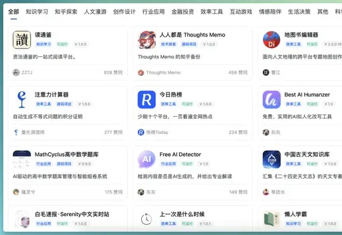Open the 上一次是什么时候 title
The width and height of the screenshot is (342, 235).
[x=182, y=214]
